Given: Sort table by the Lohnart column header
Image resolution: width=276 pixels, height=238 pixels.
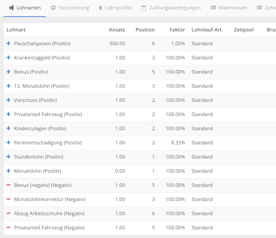Looking at the screenshot, I should [16, 30].
